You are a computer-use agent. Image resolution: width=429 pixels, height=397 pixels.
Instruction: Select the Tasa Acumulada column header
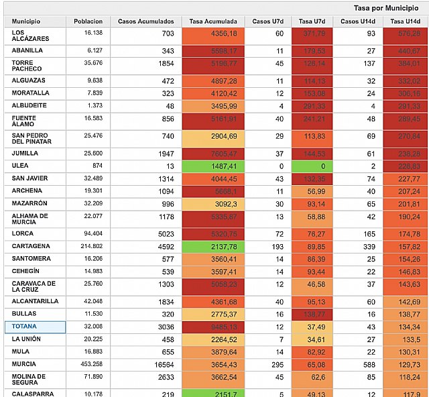(212, 21)
